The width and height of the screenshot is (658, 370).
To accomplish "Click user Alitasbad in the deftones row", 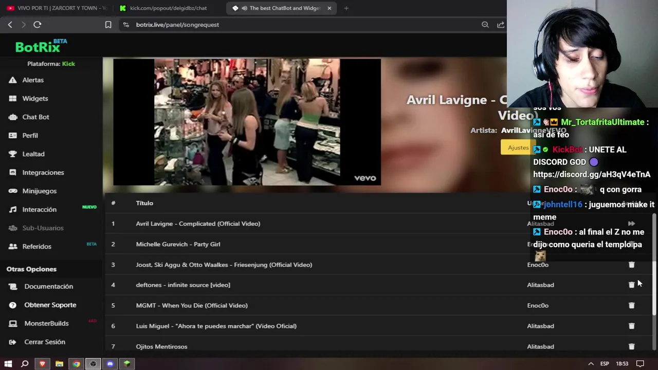I will click(540, 285).
